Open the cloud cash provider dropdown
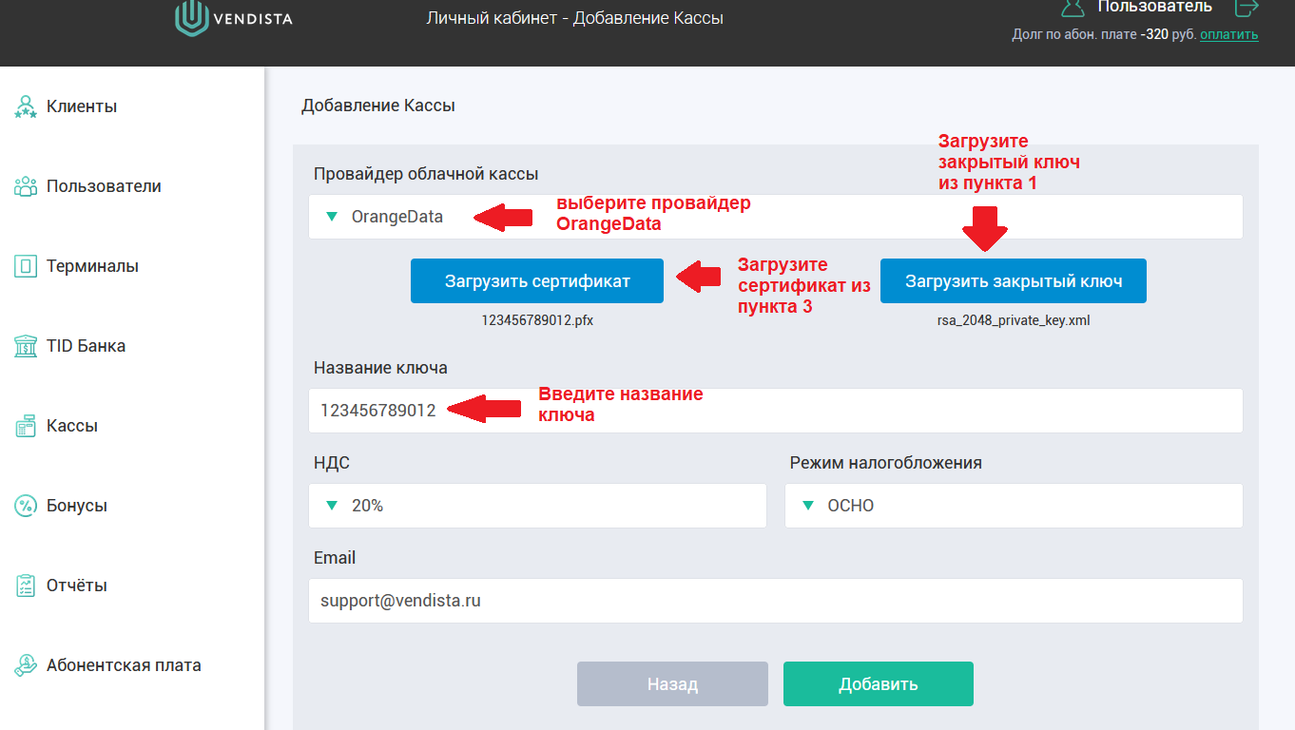 click(775, 217)
